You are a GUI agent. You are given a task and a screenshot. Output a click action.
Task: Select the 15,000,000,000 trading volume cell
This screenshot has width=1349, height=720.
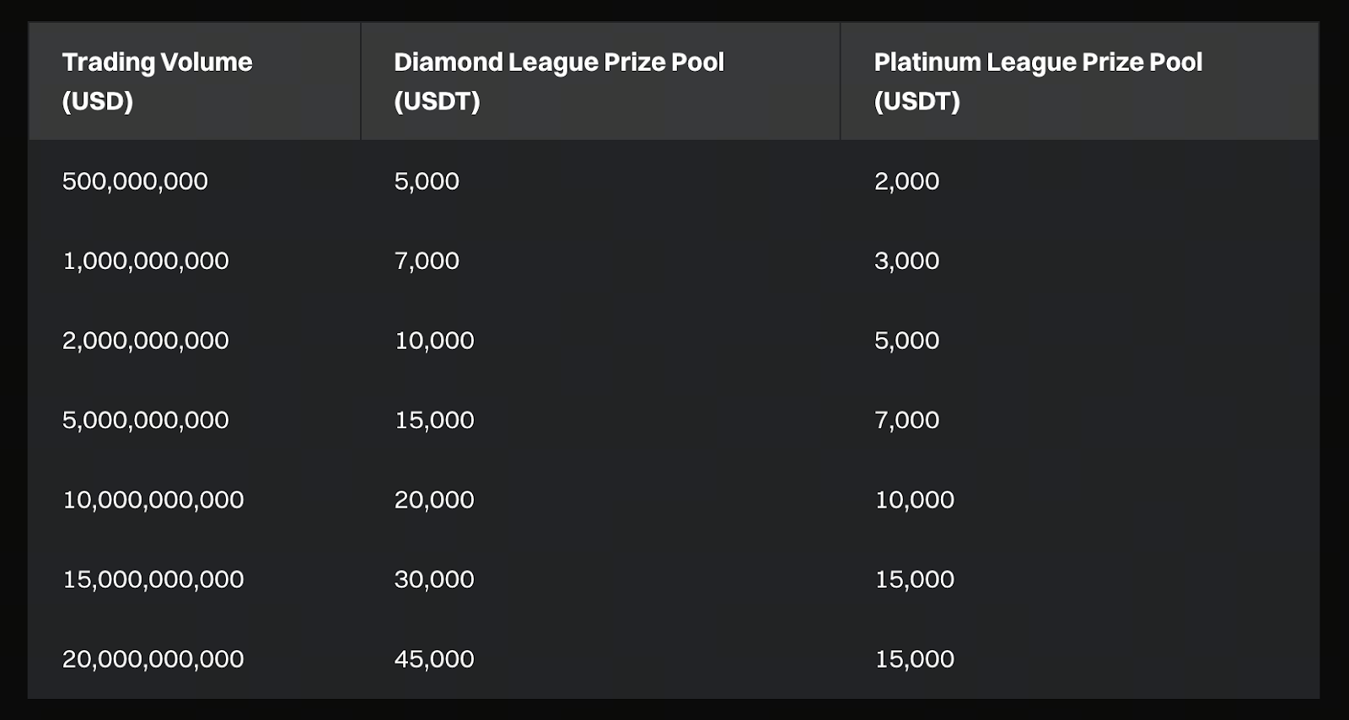click(x=153, y=579)
